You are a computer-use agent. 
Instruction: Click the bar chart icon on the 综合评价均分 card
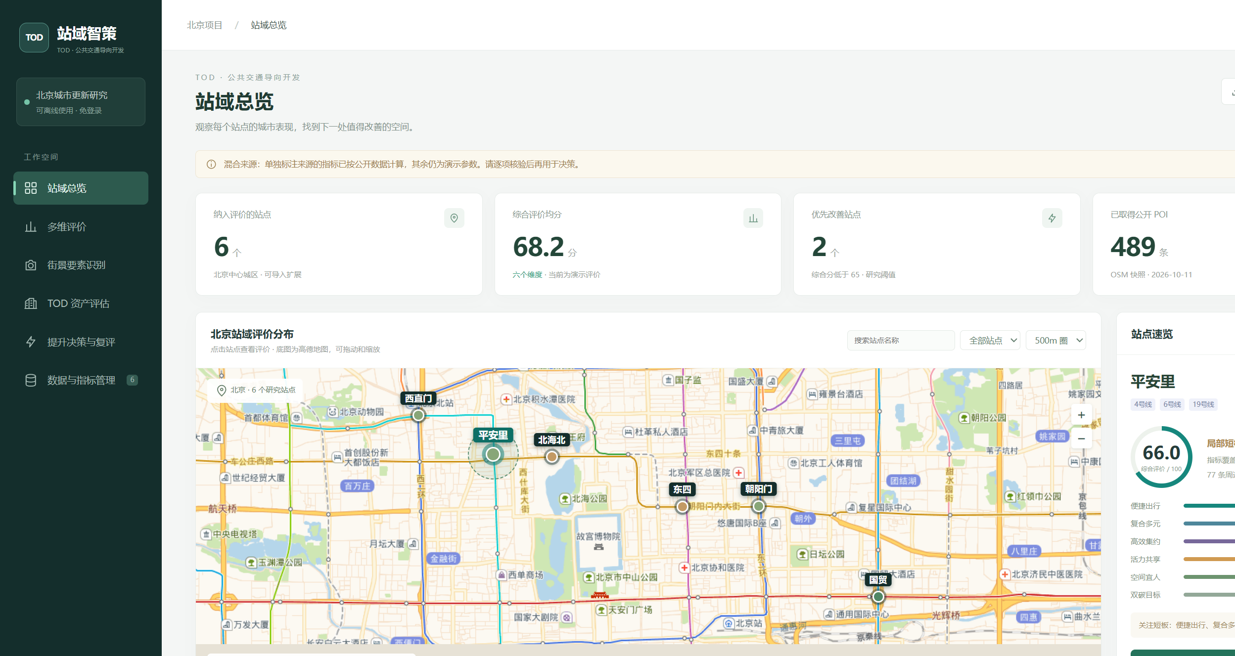tap(753, 218)
